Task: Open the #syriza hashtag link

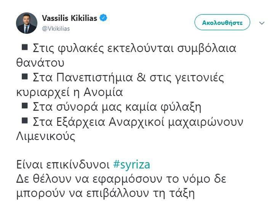Action: [x=131, y=164]
